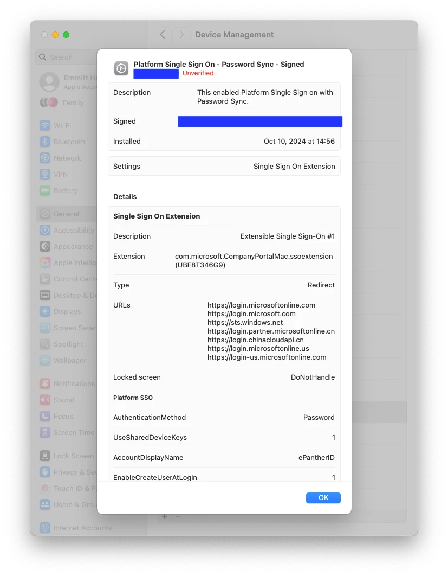The width and height of the screenshot is (448, 576).
Task: Click the AuthenticationMethod value Password
Action: (x=319, y=417)
